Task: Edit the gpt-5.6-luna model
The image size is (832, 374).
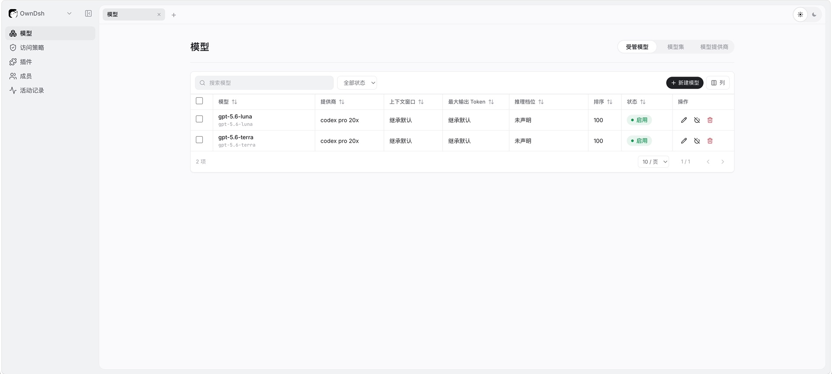Action: click(x=684, y=120)
